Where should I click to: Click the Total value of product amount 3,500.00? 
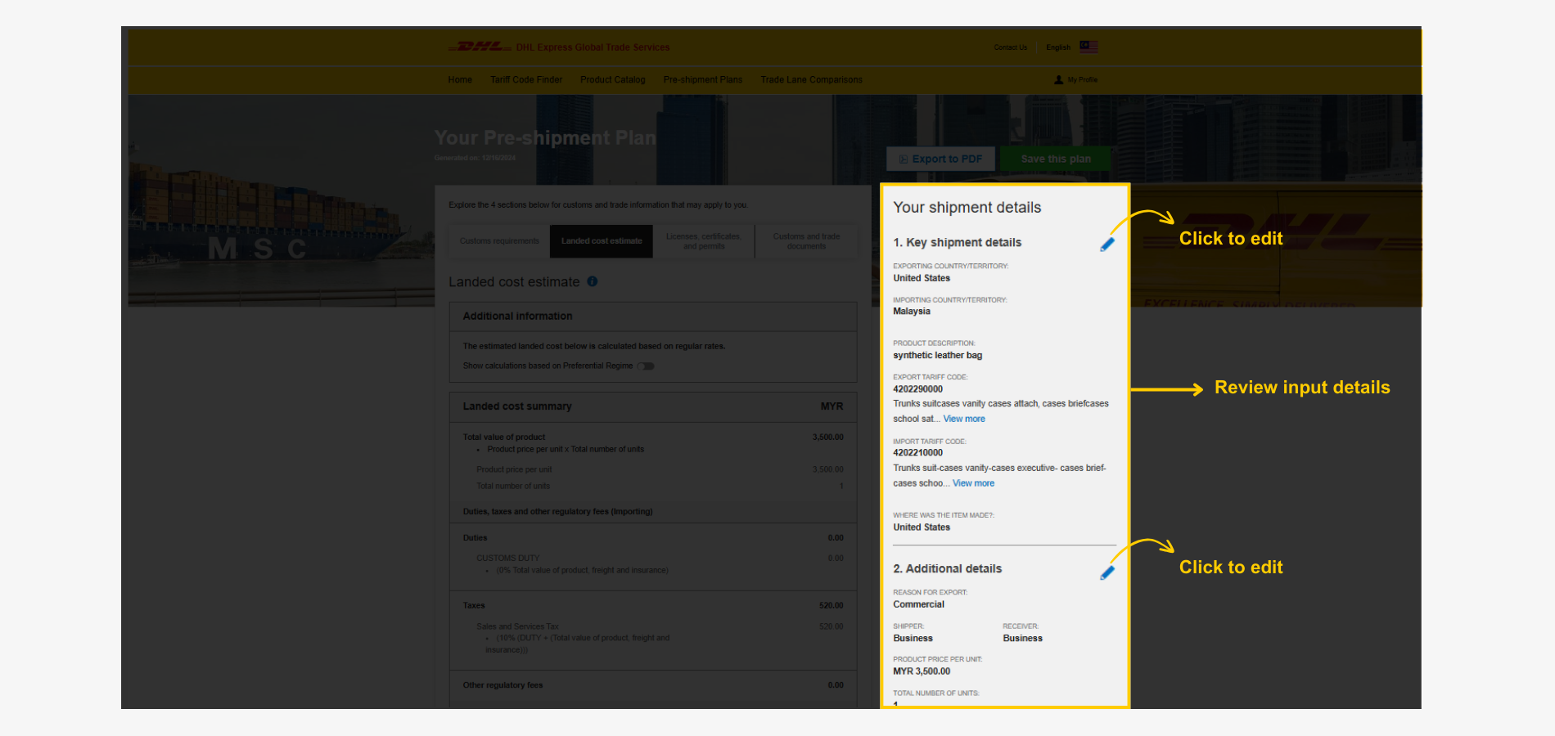pyautogui.click(x=827, y=438)
